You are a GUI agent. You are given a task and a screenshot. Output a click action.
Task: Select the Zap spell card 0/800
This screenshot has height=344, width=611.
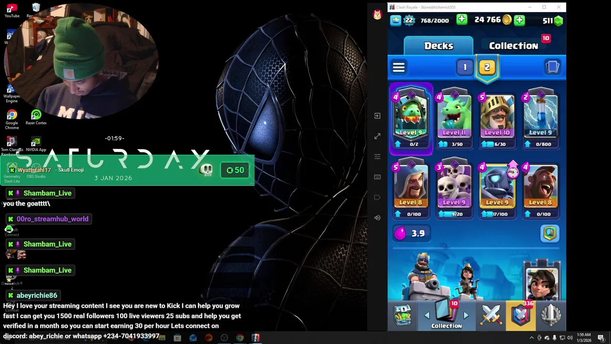coord(540,119)
